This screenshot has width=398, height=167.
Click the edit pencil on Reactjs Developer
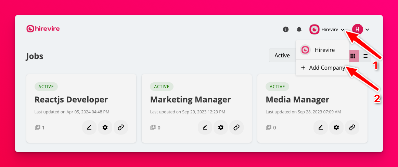tap(89, 127)
